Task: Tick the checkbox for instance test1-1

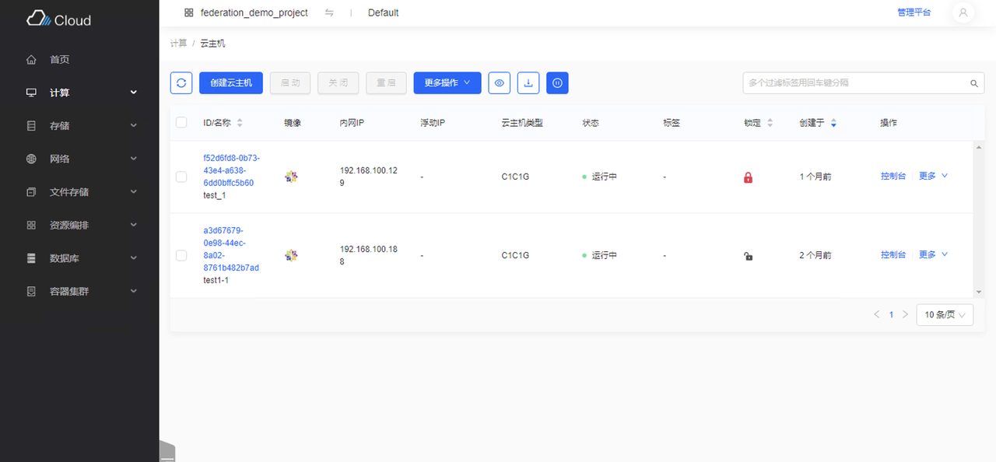Action: click(x=181, y=255)
